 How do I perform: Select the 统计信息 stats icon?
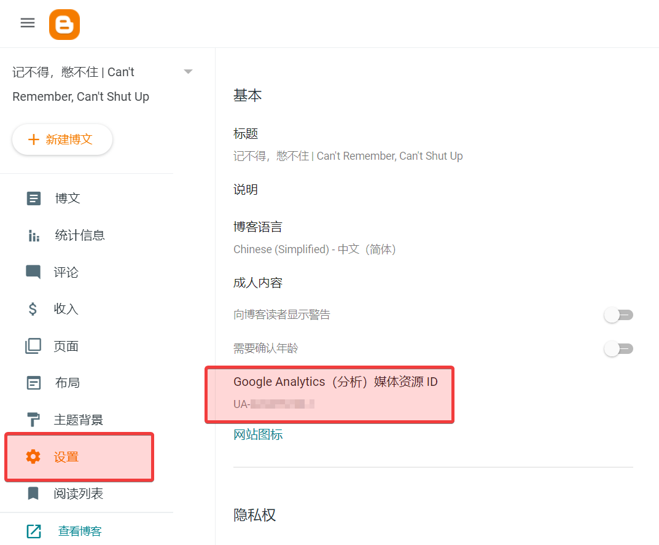[33, 235]
